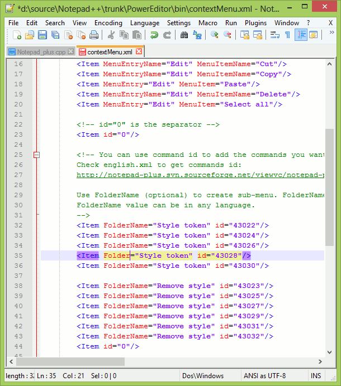Click the Save file toolbar icon
This screenshot has width=341, height=386.
[42, 35]
